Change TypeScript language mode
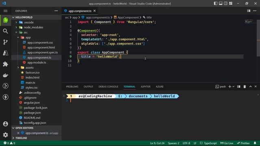Viewport: 260px width, 146px height. tap(210, 143)
